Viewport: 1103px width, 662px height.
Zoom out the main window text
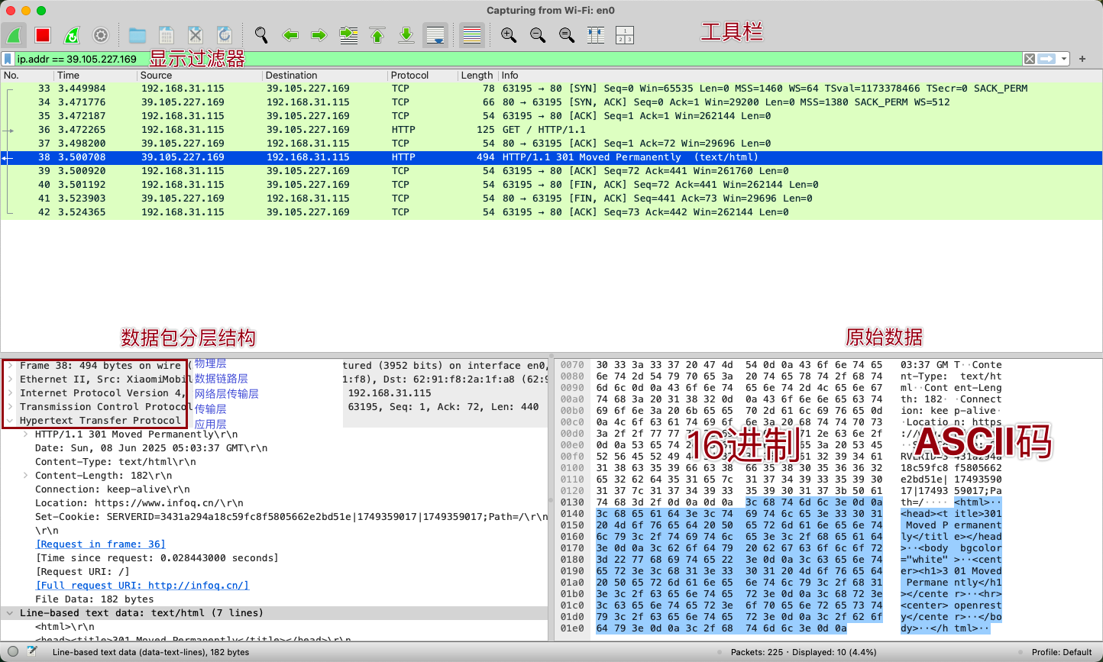(x=538, y=35)
